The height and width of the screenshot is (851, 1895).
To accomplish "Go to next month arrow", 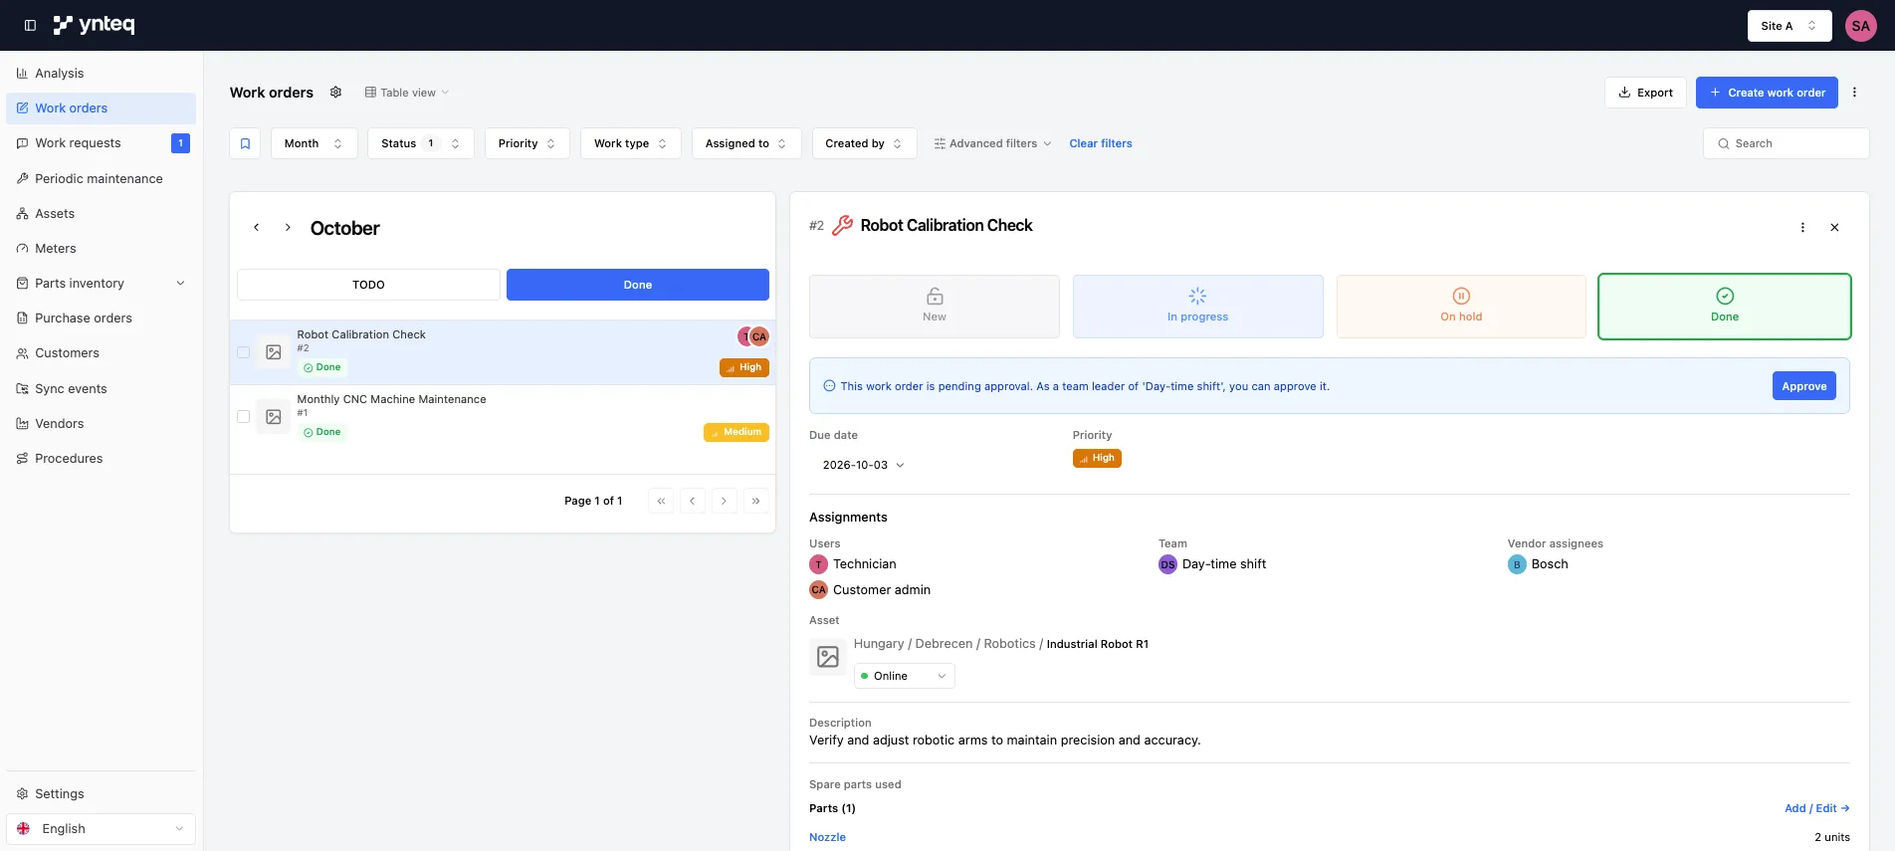I will click(288, 228).
